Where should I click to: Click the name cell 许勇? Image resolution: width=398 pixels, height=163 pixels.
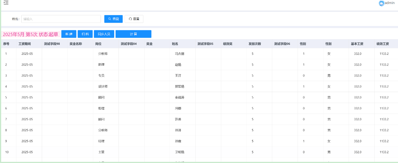[178, 119]
